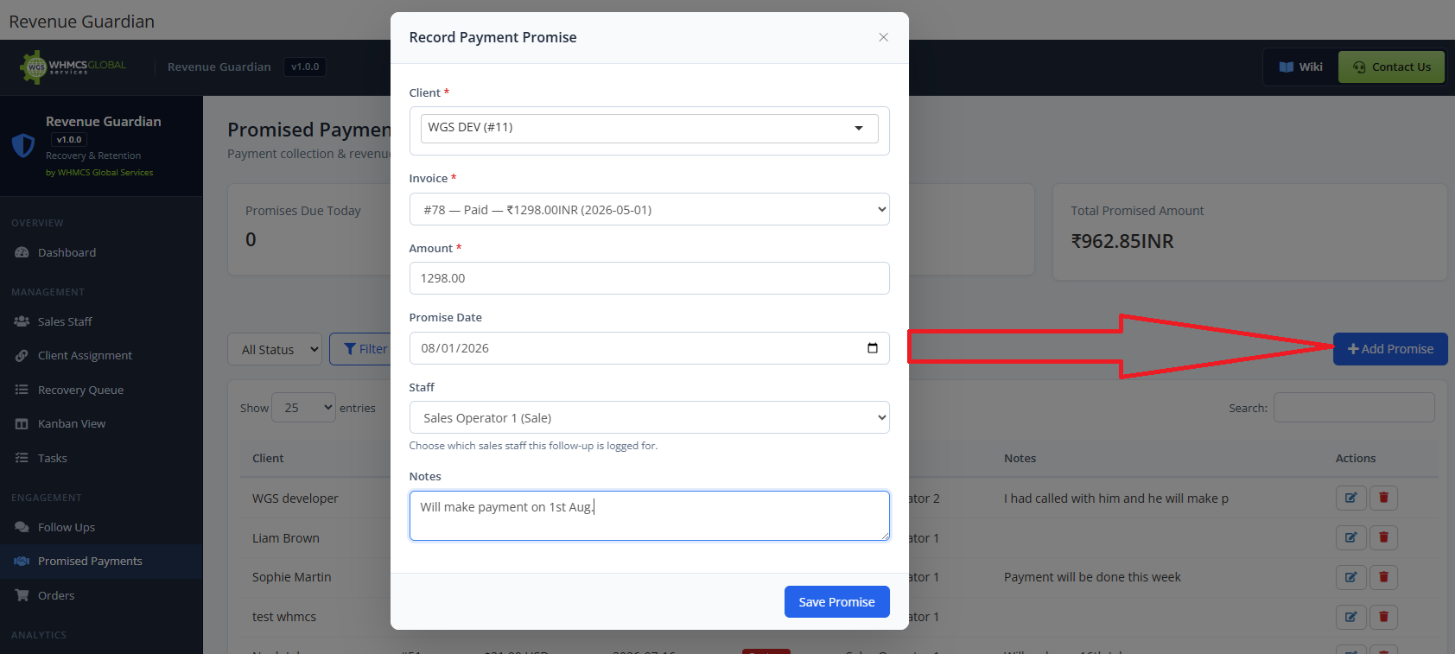
Task: Click the Sales Staff people icon
Action: tap(22, 321)
